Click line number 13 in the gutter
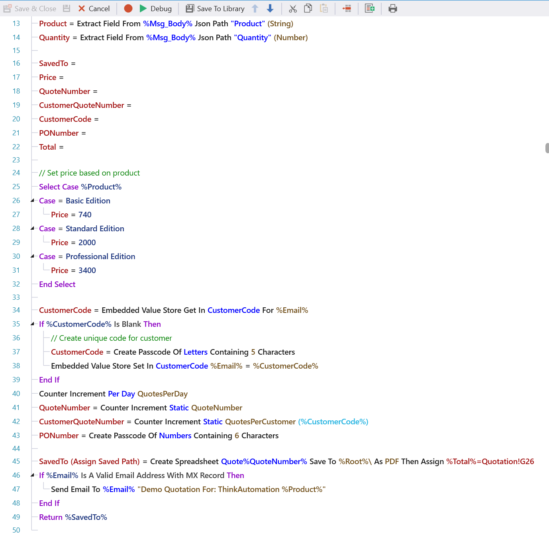This screenshot has width=549, height=535. click(16, 23)
